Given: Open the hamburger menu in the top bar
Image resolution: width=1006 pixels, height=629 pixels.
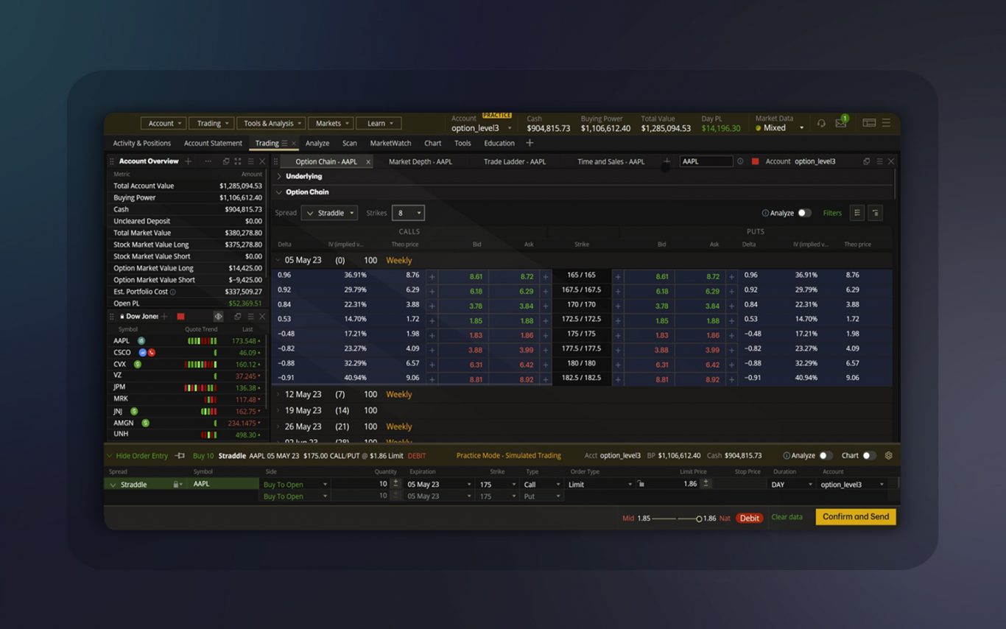Looking at the screenshot, I should click(x=886, y=122).
